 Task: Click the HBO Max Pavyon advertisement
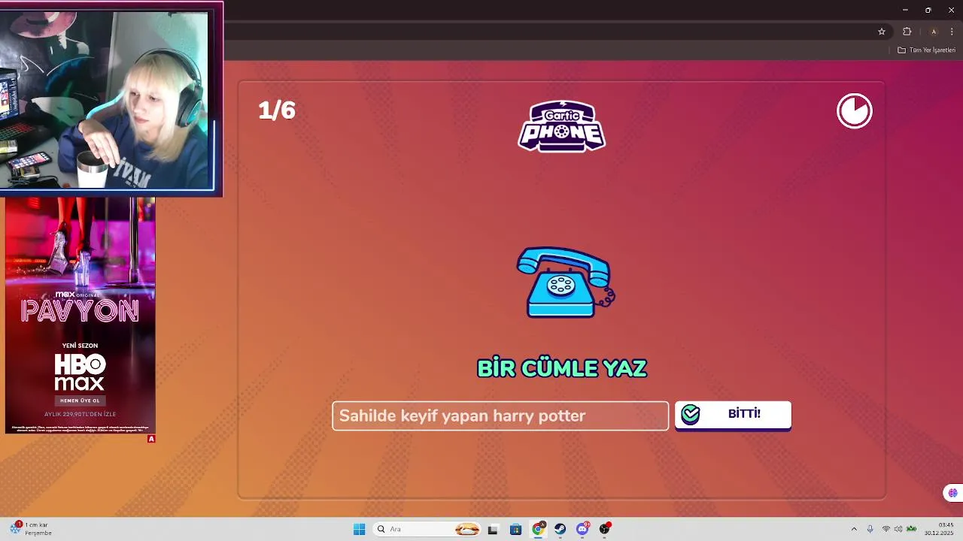pyautogui.click(x=81, y=316)
